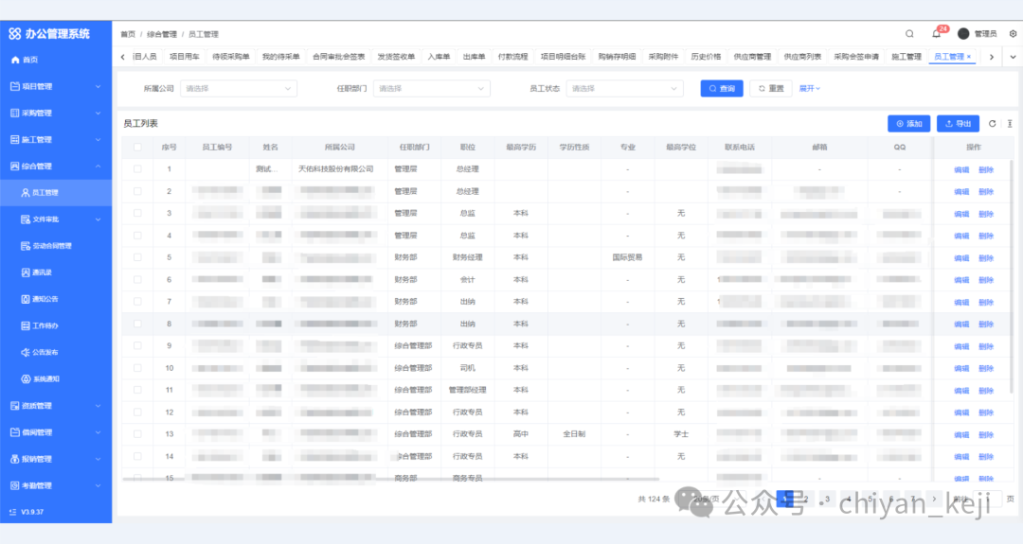1023x544 pixels.
Task: Switch to the 项目用车 tab
Action: click(185, 57)
